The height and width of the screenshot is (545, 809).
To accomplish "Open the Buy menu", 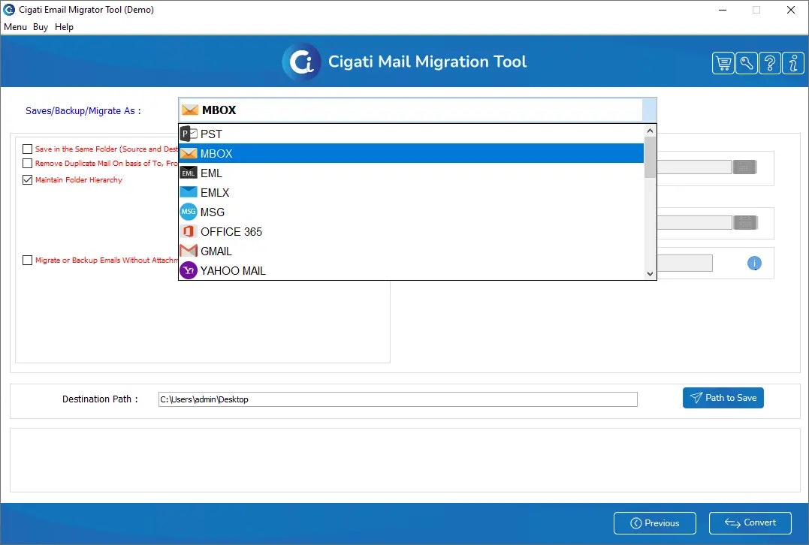I will (41, 27).
